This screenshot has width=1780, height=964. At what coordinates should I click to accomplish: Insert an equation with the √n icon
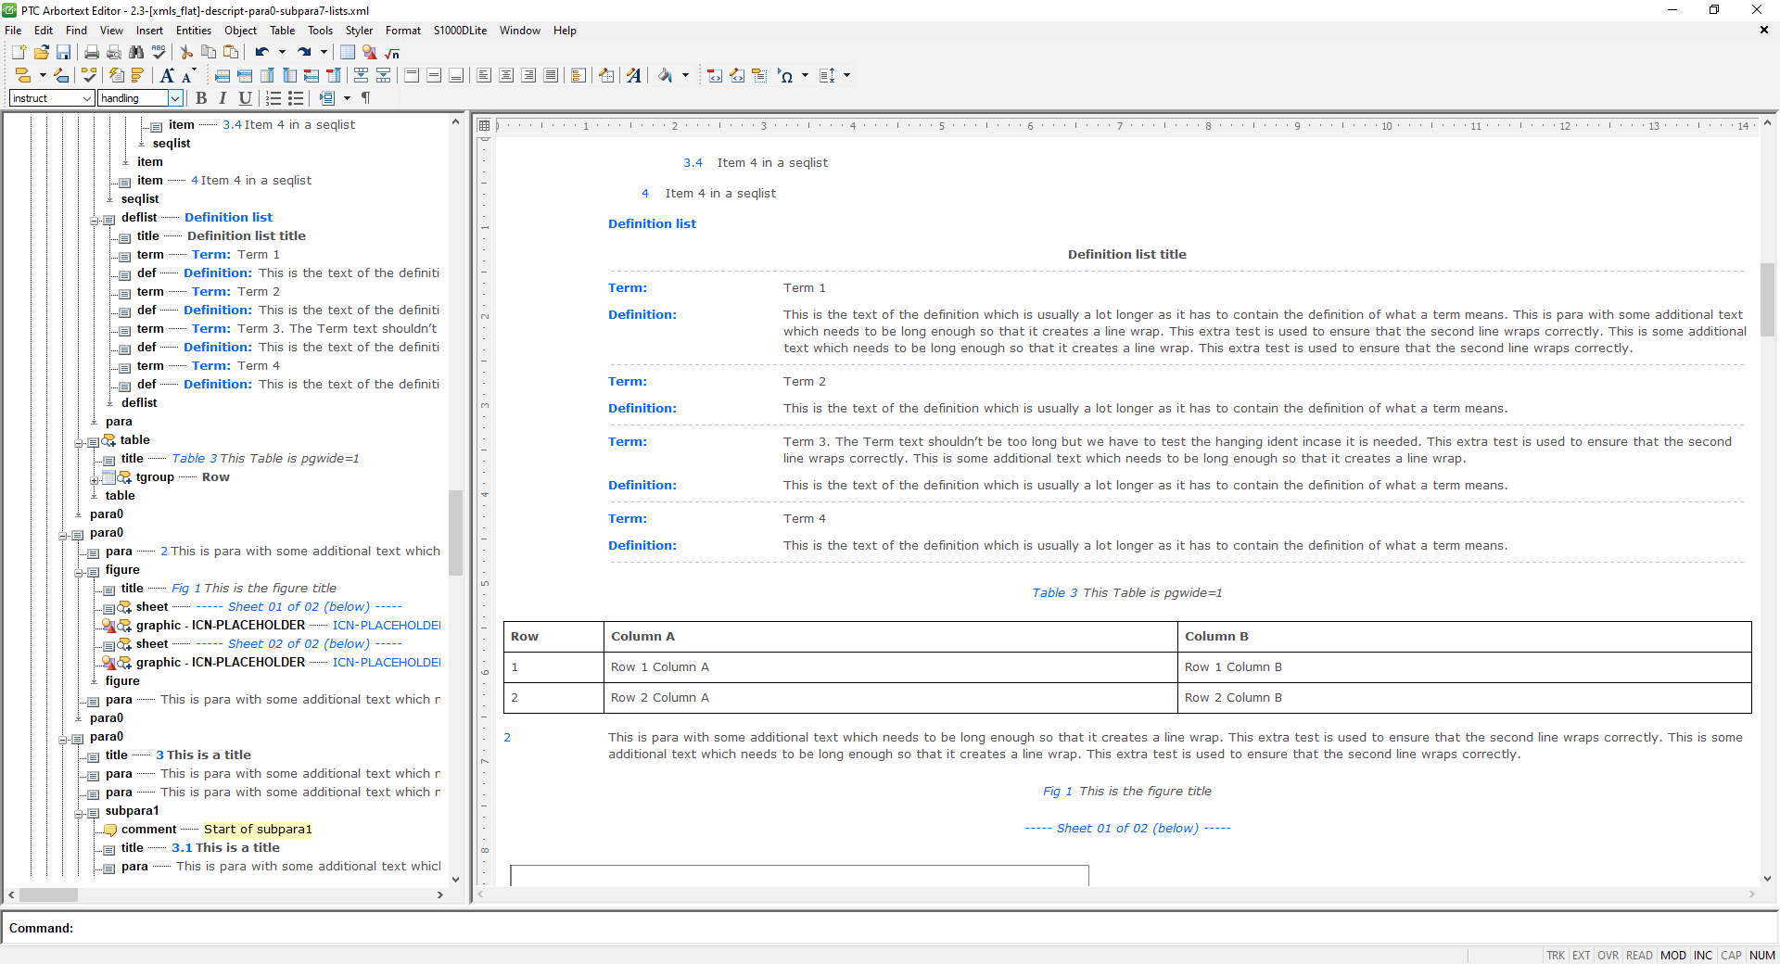tap(392, 53)
